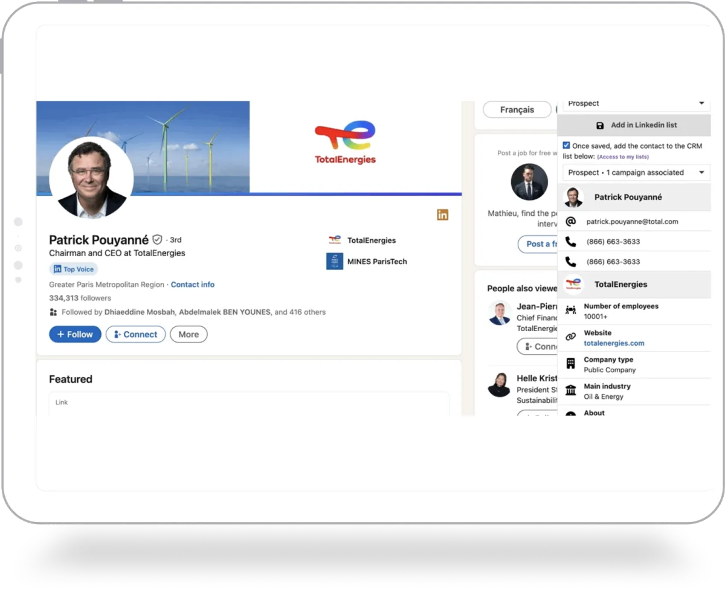Click the Add in Linkedin list button
Image resolution: width=725 pixels, height=591 pixels.
tap(634, 125)
